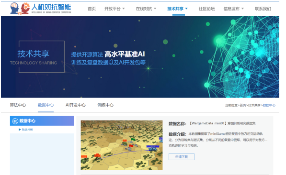
Task: Switch to the 数据中心 tab
Action: [x=46, y=105]
